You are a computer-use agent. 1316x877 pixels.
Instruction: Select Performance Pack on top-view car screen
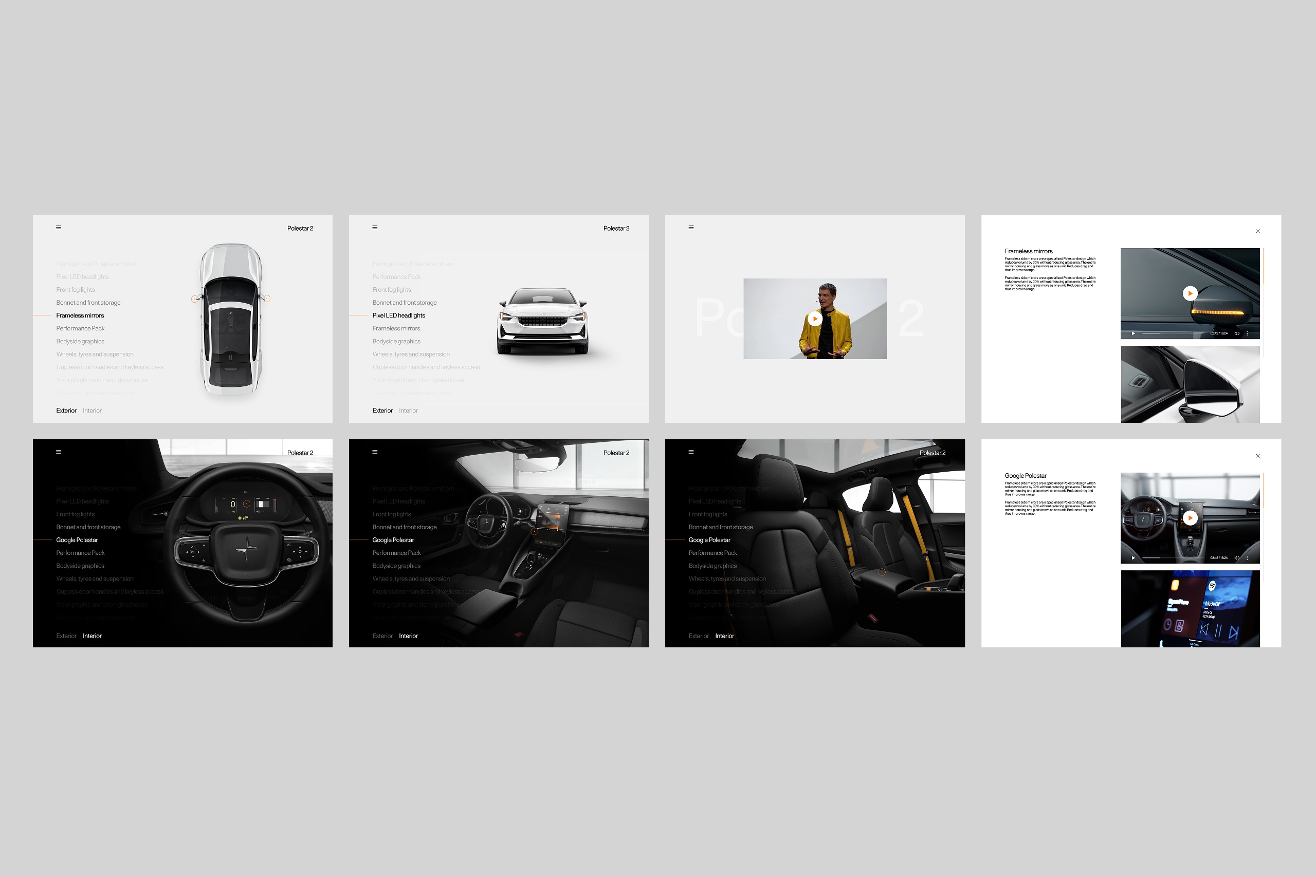tap(80, 328)
